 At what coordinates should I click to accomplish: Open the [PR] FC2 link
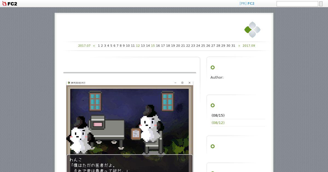click(x=247, y=4)
